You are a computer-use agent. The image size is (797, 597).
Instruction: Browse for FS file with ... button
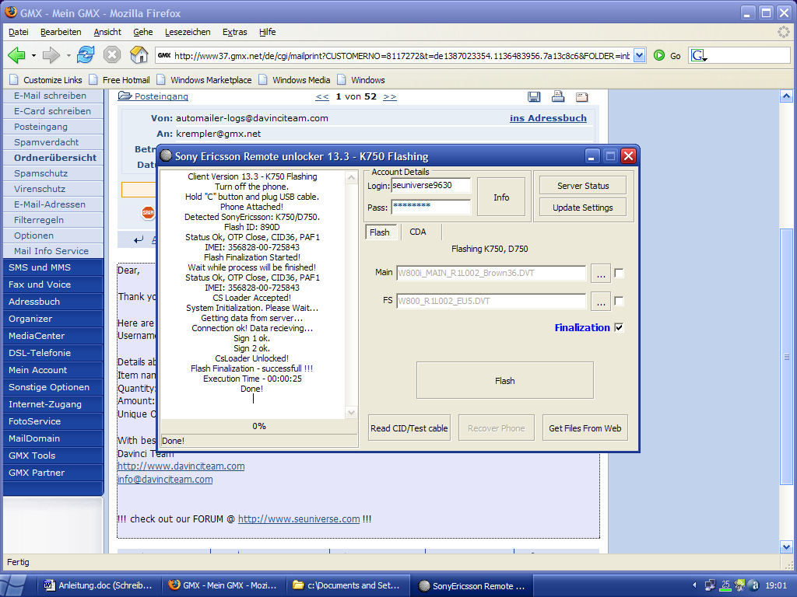(601, 301)
